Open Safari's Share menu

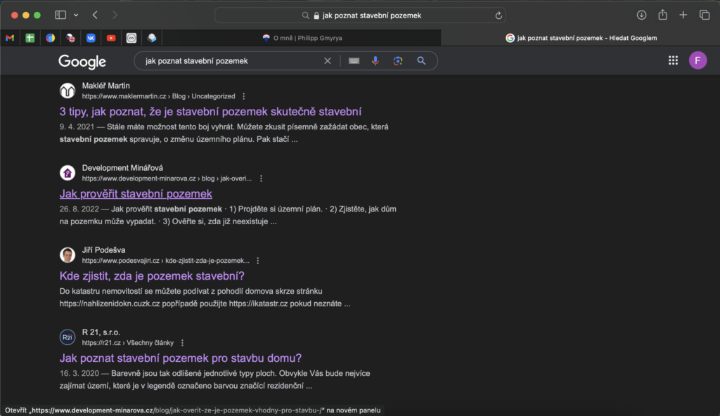click(x=662, y=15)
